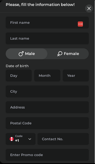Click the red password manager icon in First name

(80, 24)
